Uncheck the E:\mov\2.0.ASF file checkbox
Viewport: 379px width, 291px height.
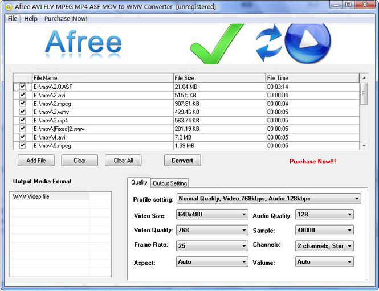22,87
